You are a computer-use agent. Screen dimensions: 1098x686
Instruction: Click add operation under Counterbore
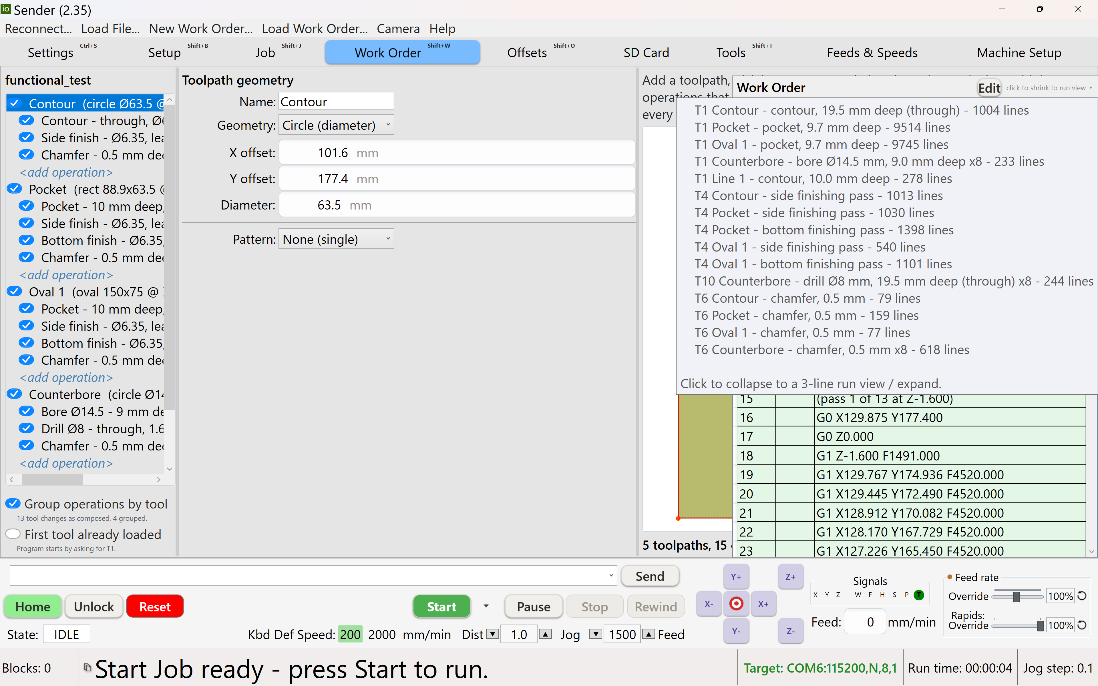[66, 463]
